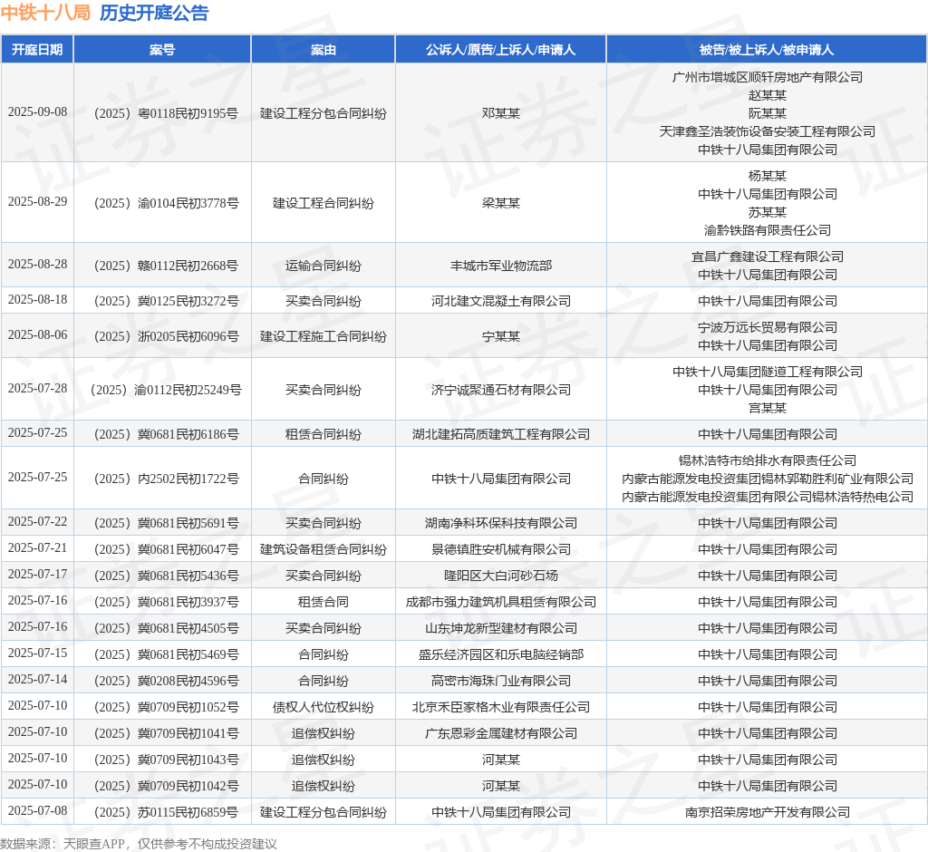Click plaintiff 成都市强力建筑机具租赁有限公司
Image resolution: width=928 pixels, height=852 pixels.
(500, 602)
